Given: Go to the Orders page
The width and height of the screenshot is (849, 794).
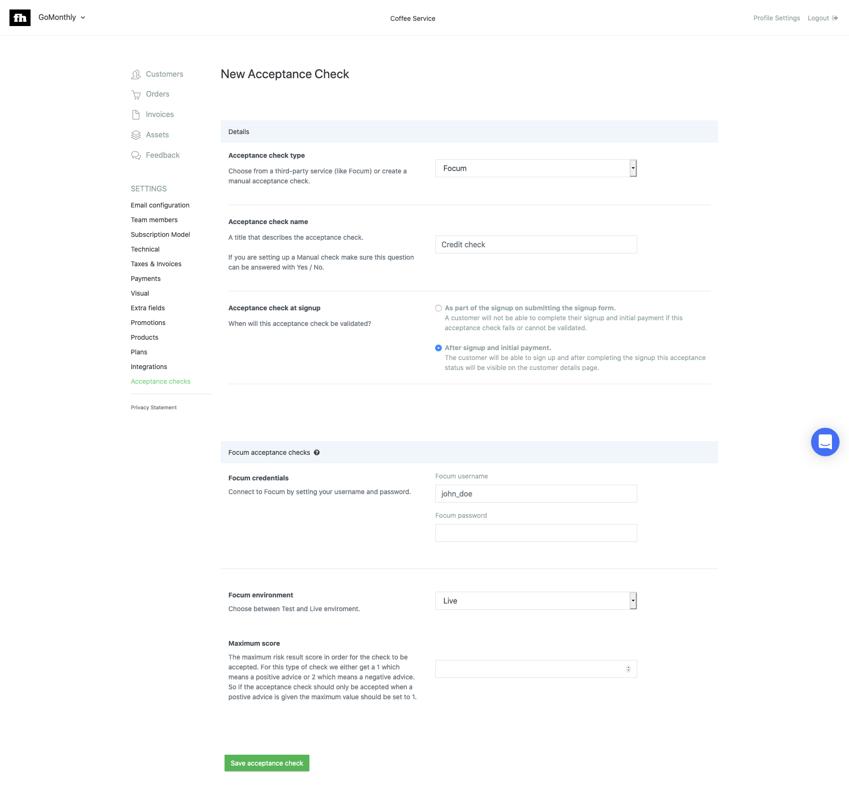Looking at the screenshot, I should click(x=157, y=94).
